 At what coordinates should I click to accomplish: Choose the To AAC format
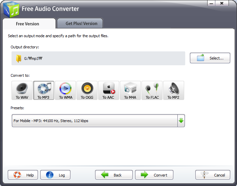(x=109, y=90)
